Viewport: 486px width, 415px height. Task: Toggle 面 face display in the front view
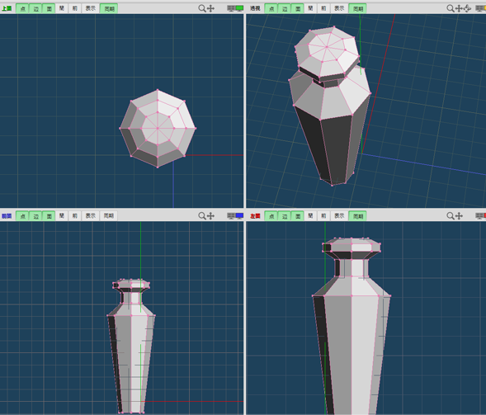[49, 216]
